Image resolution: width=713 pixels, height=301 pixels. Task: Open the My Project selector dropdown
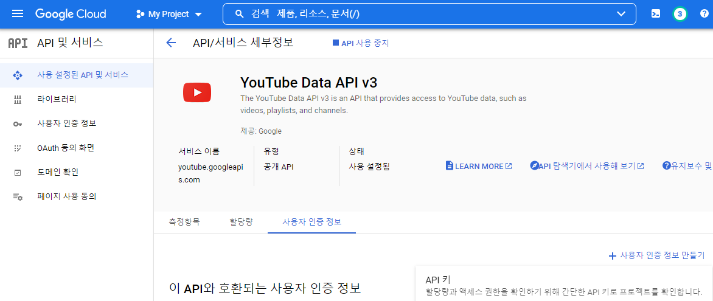[x=169, y=14]
